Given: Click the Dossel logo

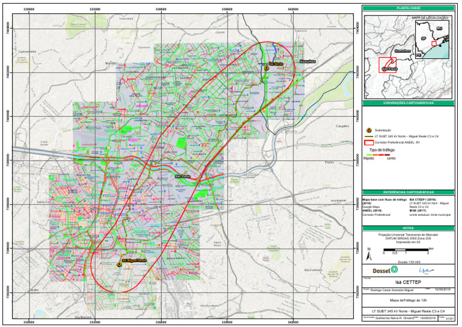Looking at the screenshot, I should coord(385,270).
